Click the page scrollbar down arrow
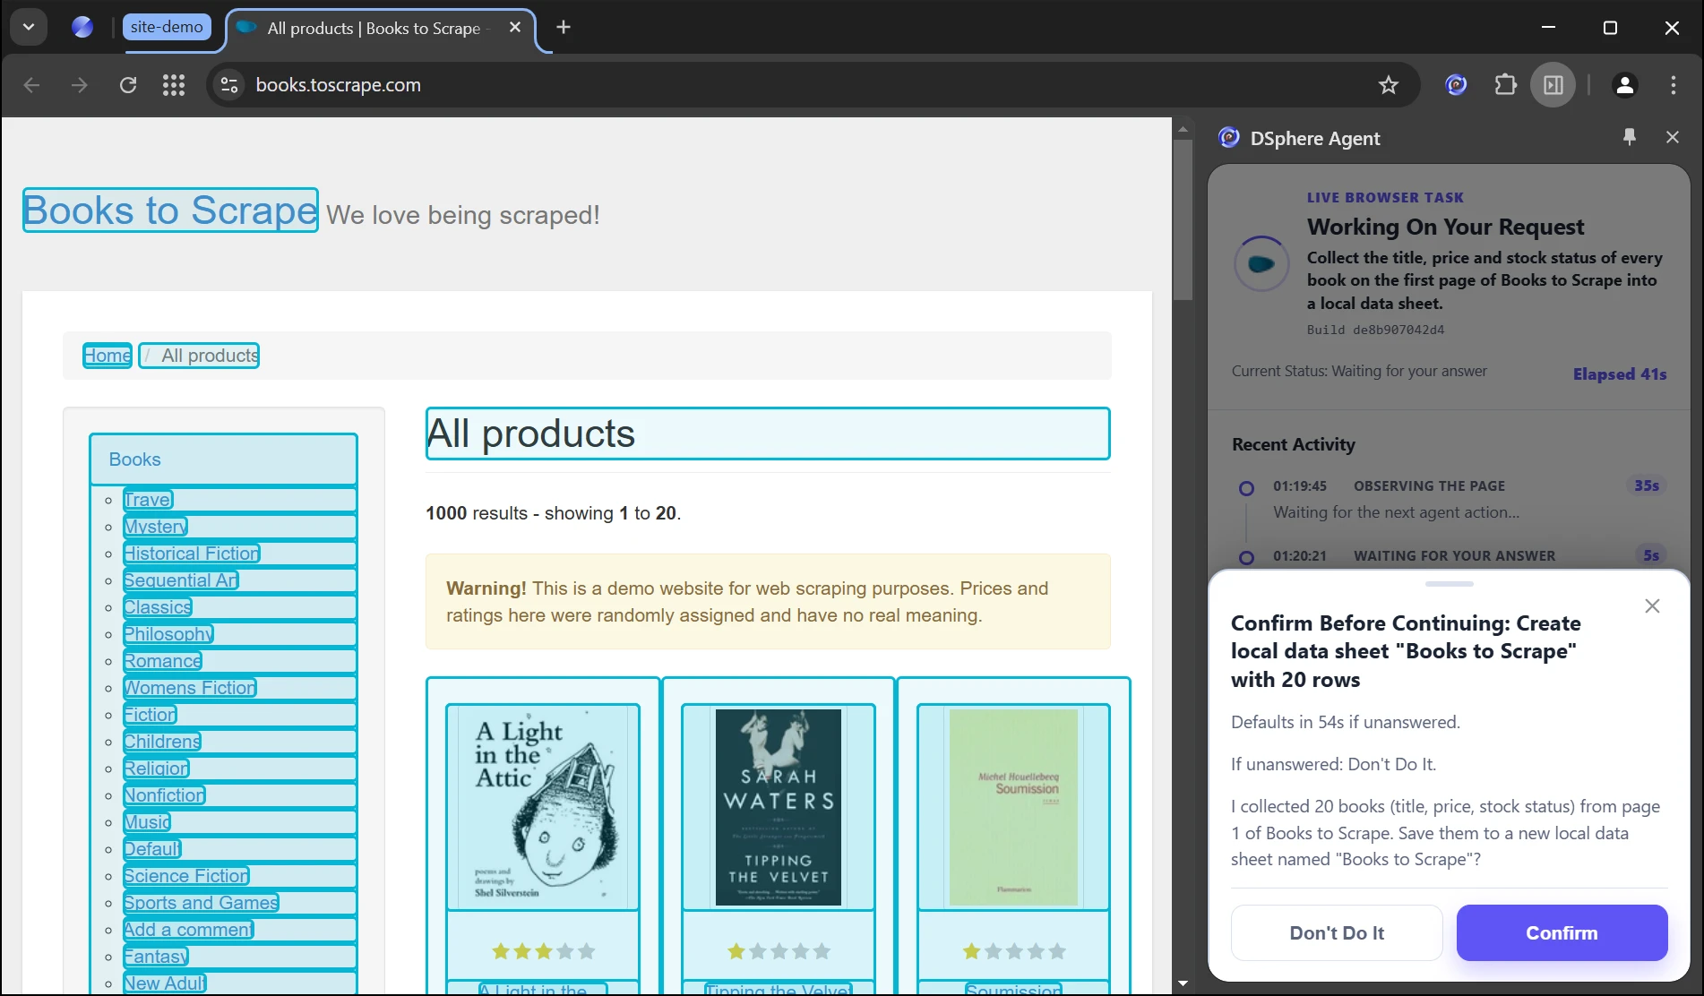Screen dimensions: 1704x996 click(1183, 983)
